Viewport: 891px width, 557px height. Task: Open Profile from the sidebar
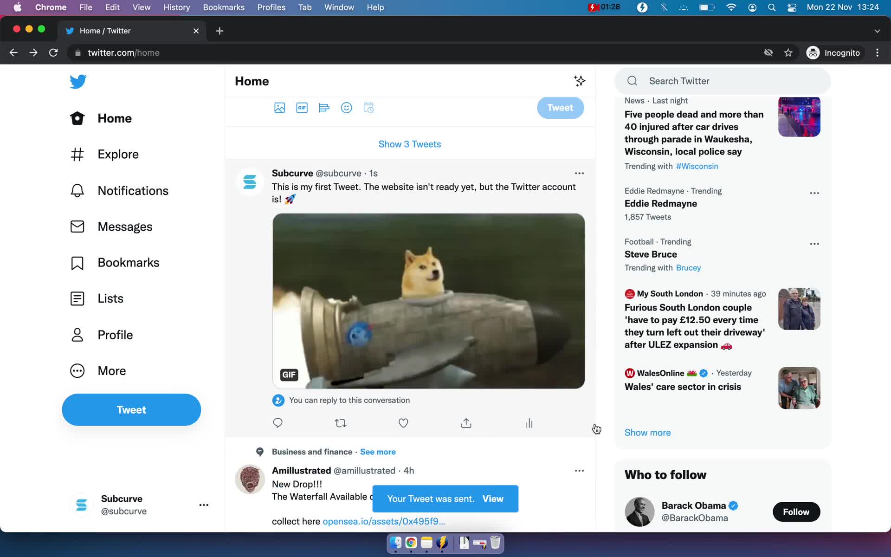point(102,335)
